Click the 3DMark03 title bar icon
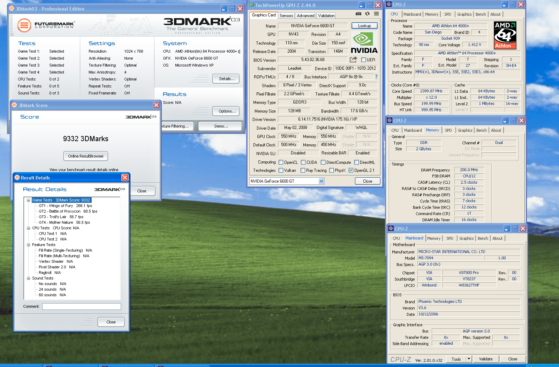559x367 pixels. click(12, 9)
